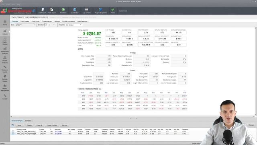Switch to the Settings tab
This screenshot has height=145, width=257.
57,21
